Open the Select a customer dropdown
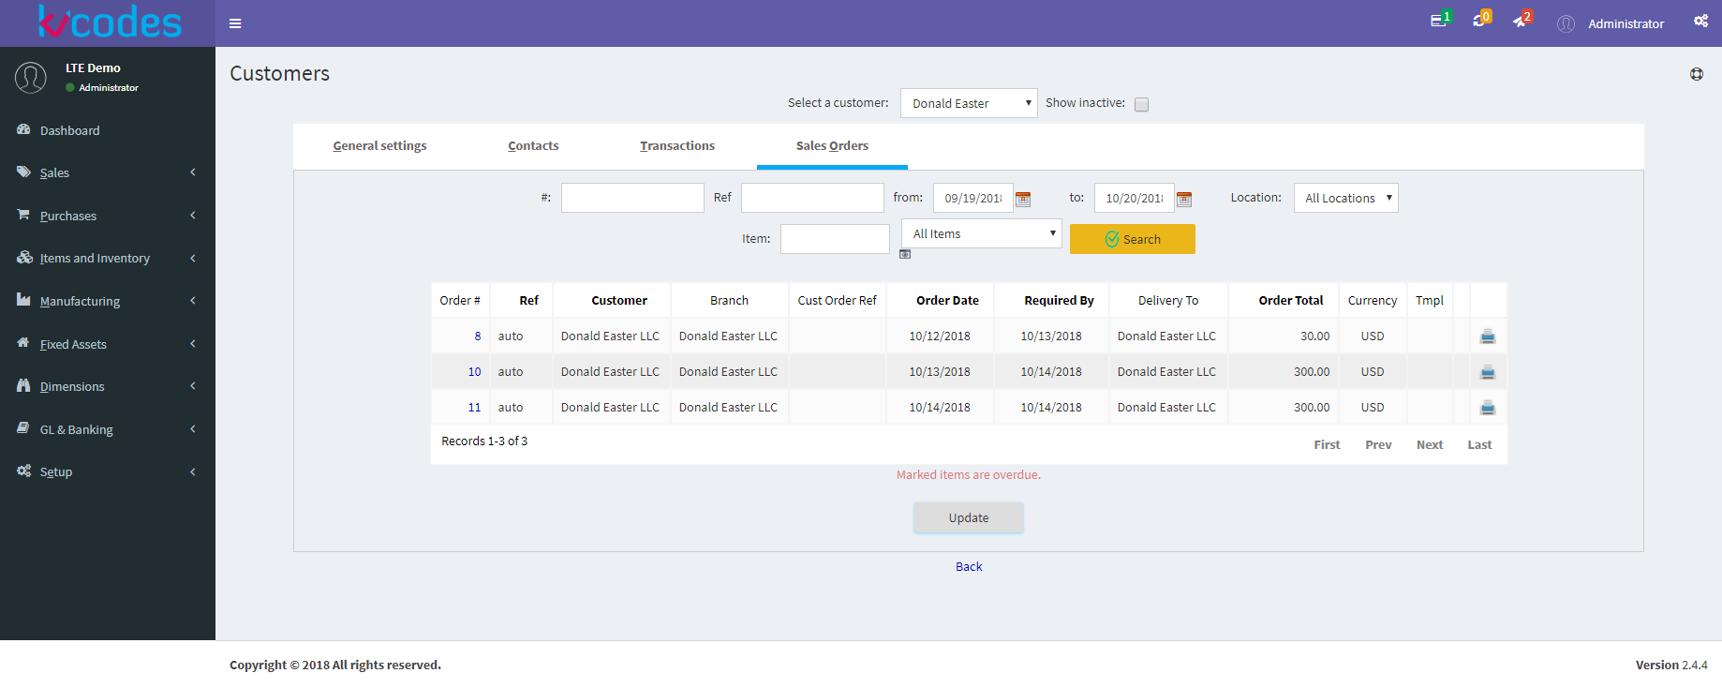1722x688 pixels. tap(969, 103)
